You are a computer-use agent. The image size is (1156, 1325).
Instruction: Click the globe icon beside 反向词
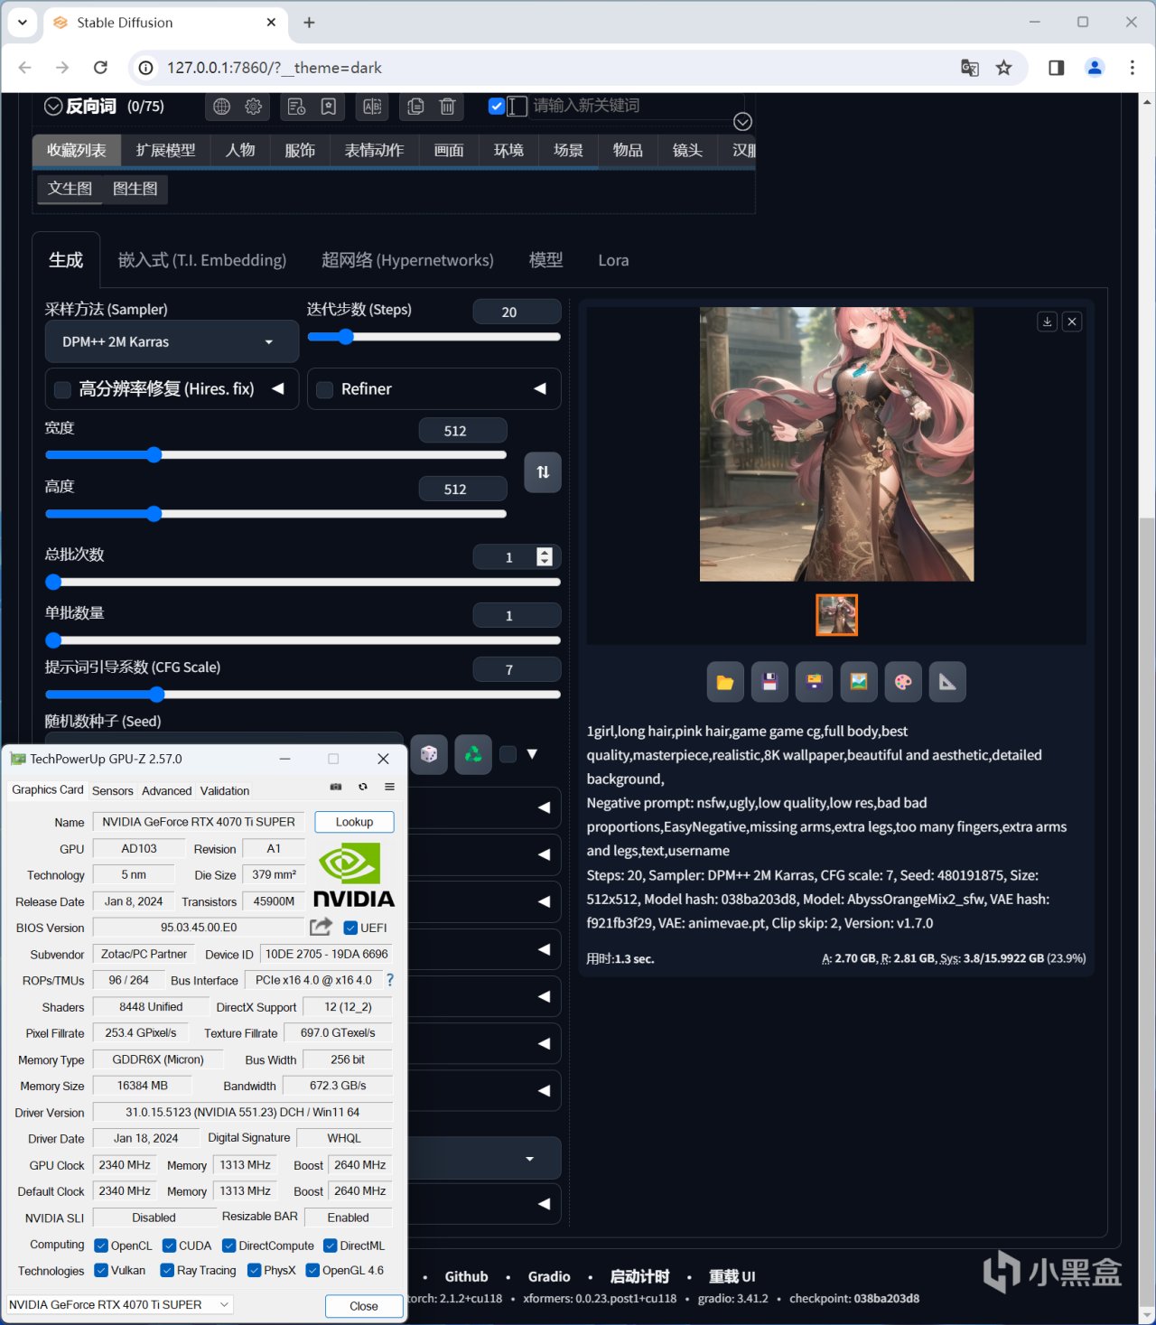tap(221, 107)
